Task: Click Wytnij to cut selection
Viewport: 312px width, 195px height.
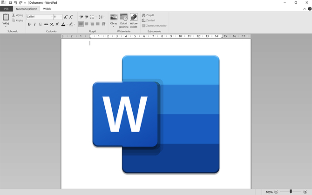Action: click(18, 15)
